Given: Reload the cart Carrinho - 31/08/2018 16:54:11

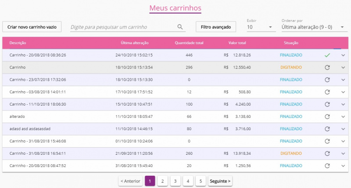Looking at the screenshot, I should [x=327, y=153].
